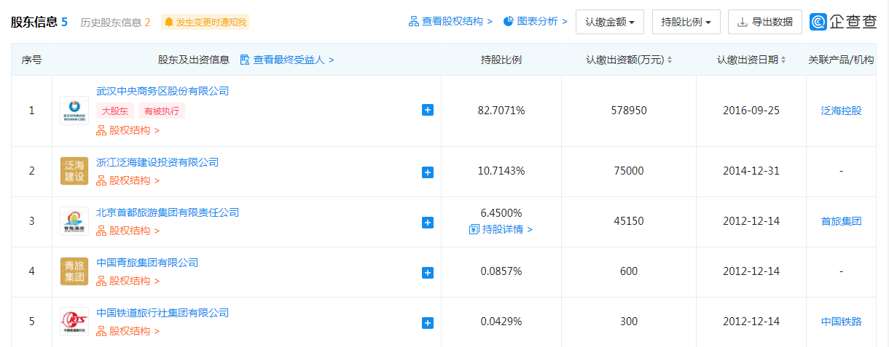Image resolution: width=889 pixels, height=347 pixels.
Task: Sort by 认缴出资额 column arrows
Action: click(670, 60)
